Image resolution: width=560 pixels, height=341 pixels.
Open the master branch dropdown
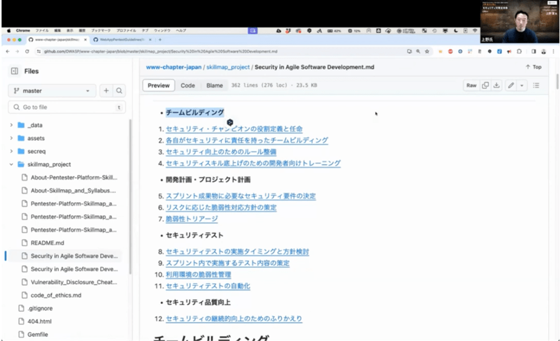[x=51, y=91]
